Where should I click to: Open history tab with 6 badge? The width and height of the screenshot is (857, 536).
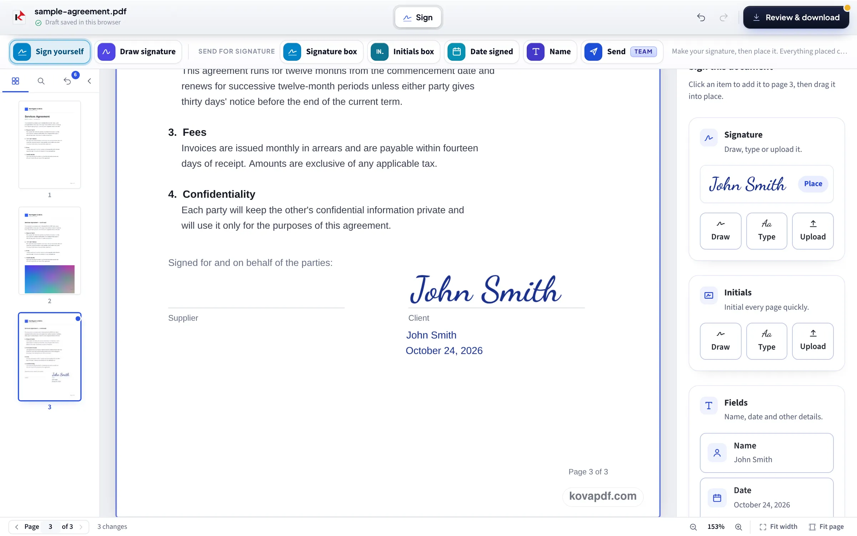coord(67,81)
